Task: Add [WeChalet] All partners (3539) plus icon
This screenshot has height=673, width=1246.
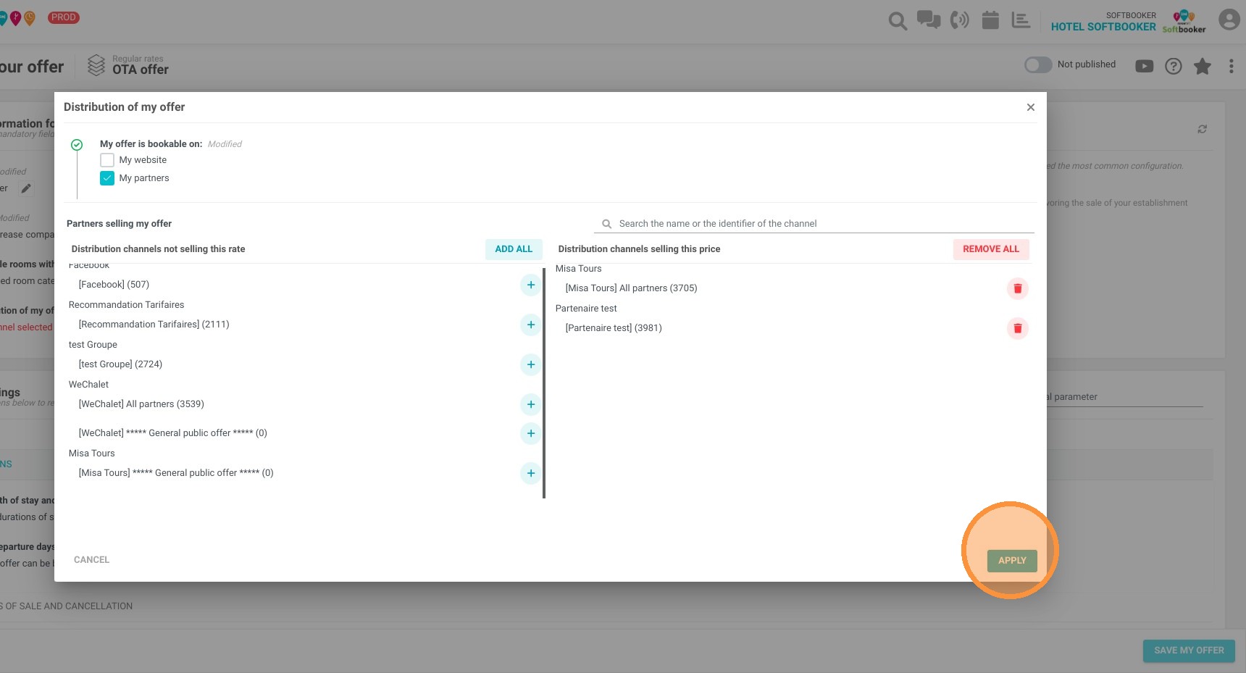Action: (x=531, y=404)
